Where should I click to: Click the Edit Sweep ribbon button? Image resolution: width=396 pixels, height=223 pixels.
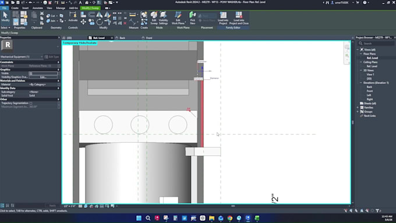154,17
